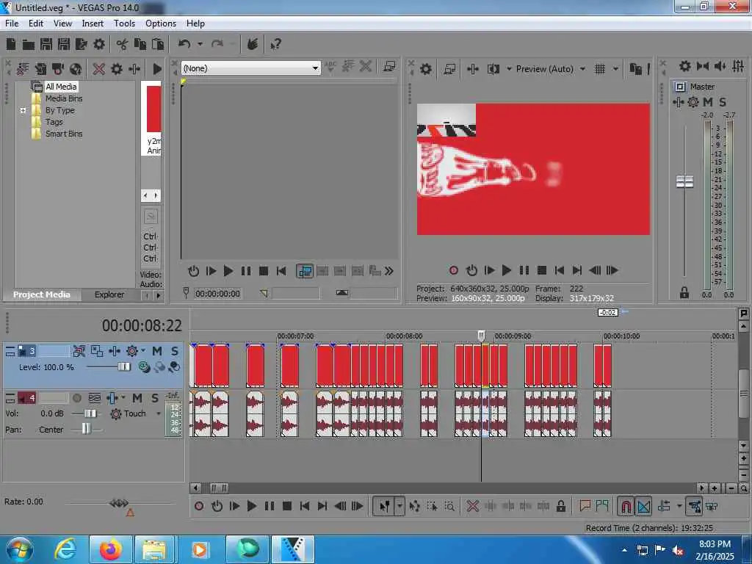Screen dimensions: 752x564
Task: Open Split Screen View dropdown arrow
Action: click(x=509, y=69)
